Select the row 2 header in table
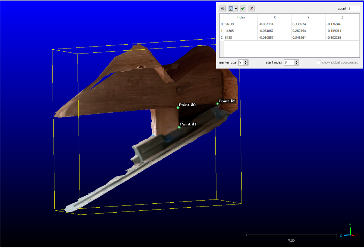Image resolution: width=364 pixels, height=248 pixels. point(221,38)
